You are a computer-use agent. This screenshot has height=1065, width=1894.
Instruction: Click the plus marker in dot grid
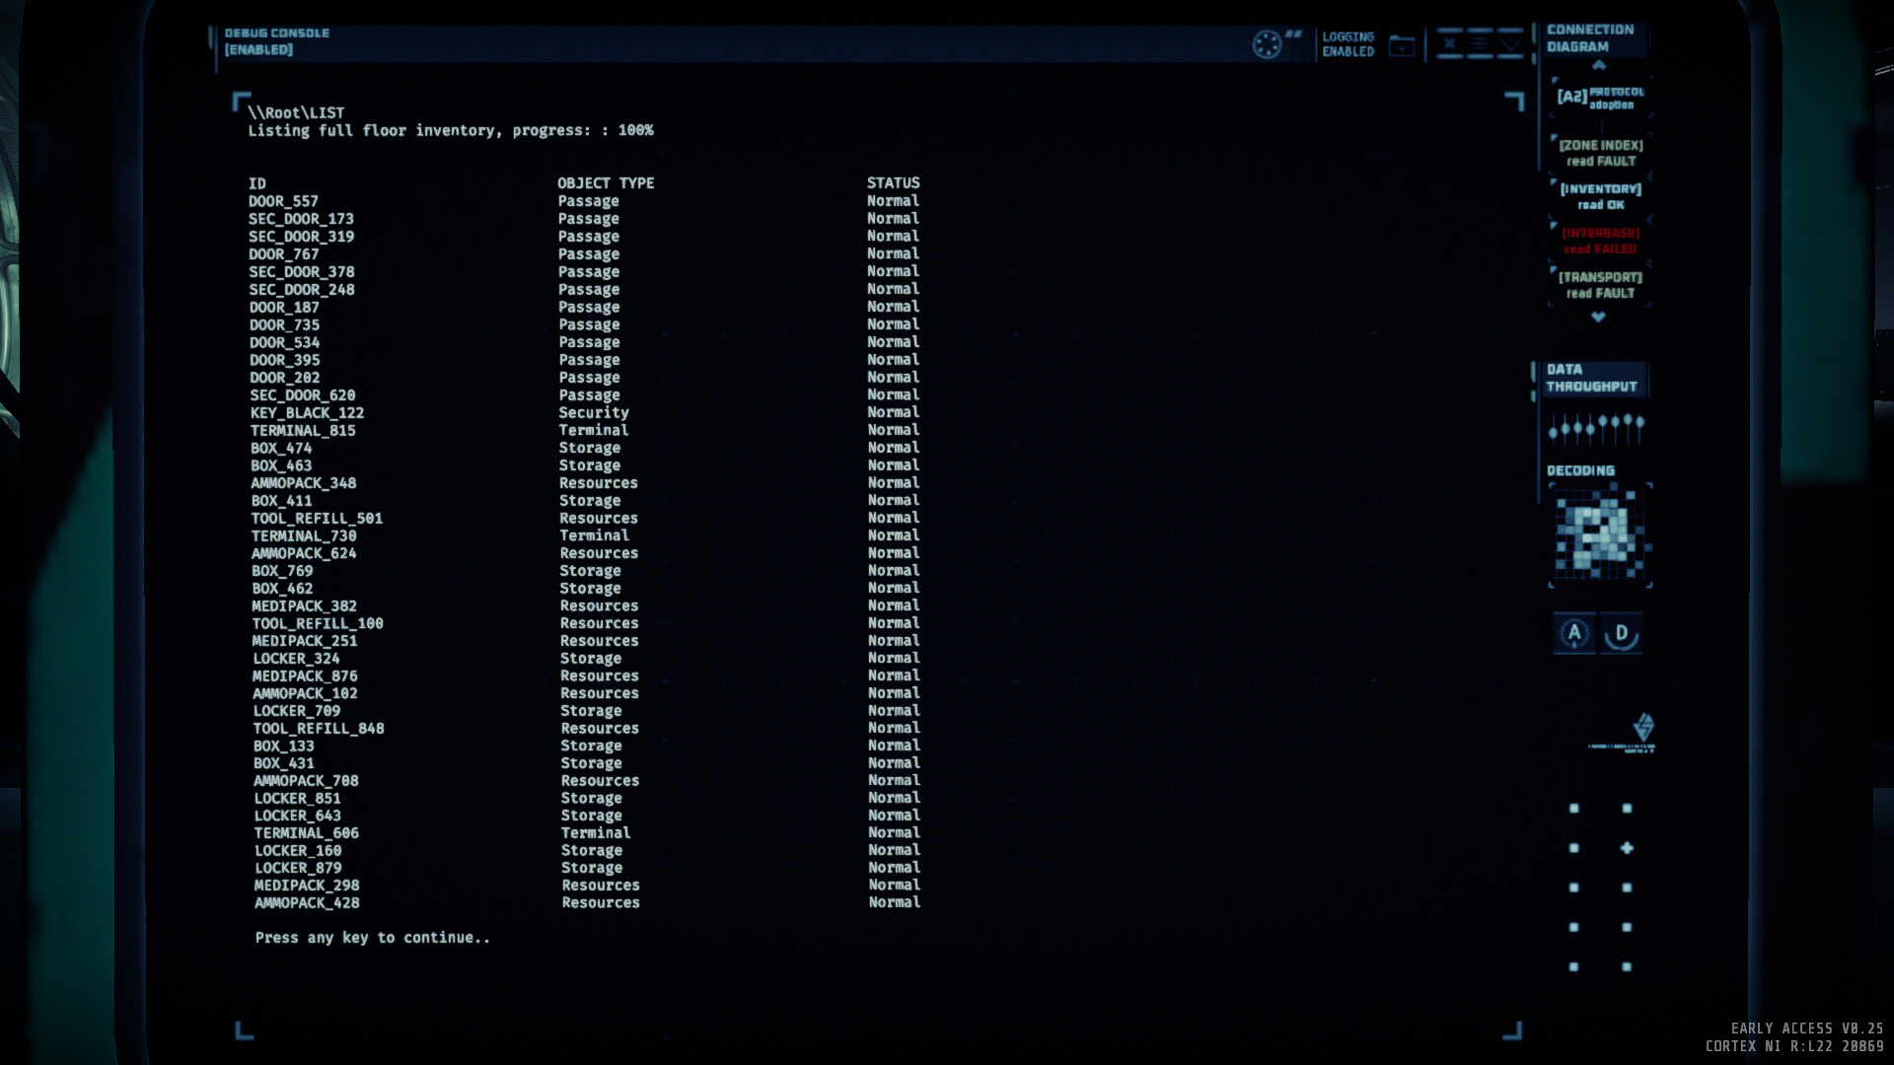pos(1627,848)
